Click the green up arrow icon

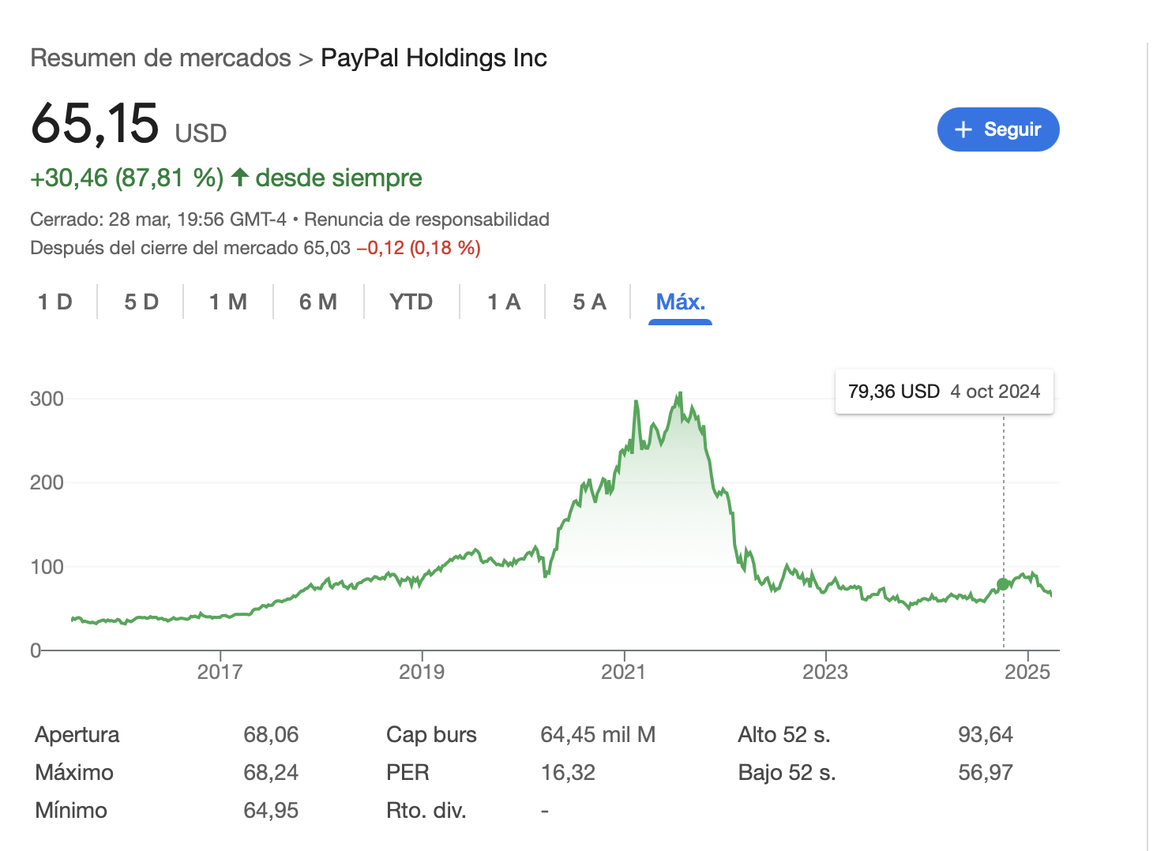pos(240,177)
